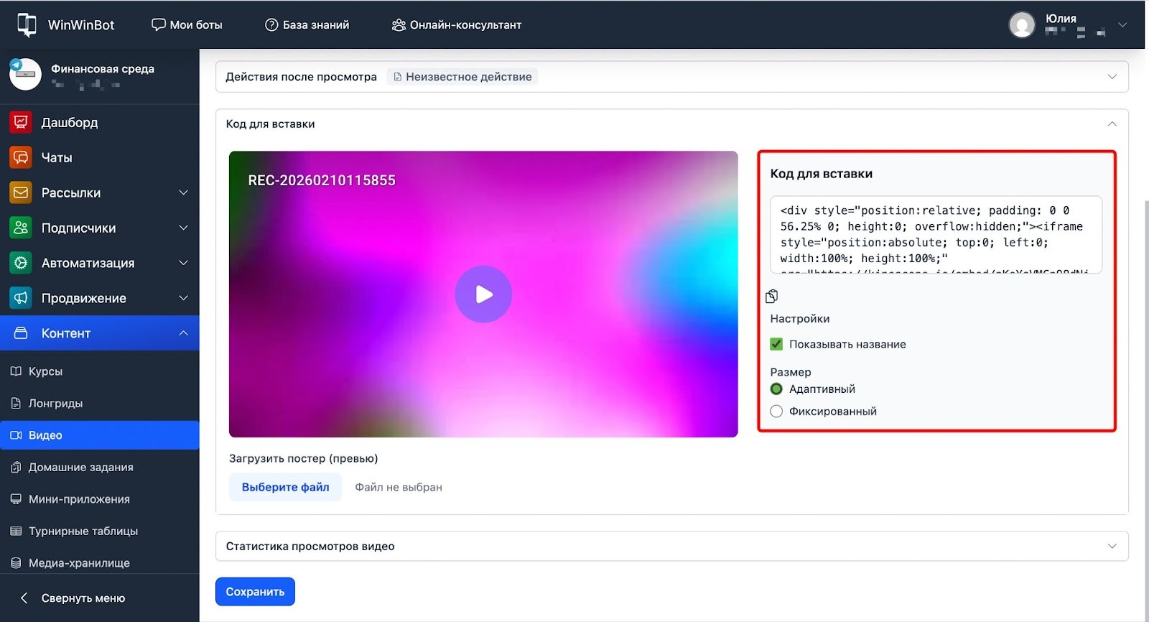Click the copy embed code icon

[771, 296]
